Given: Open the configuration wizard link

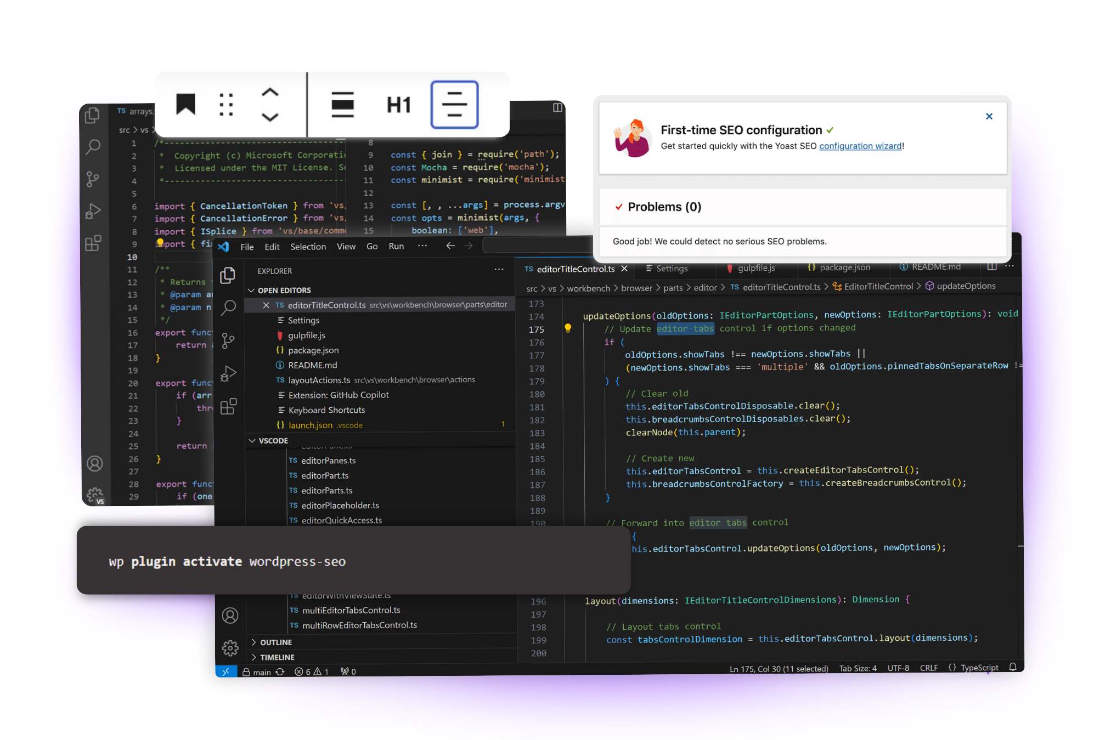Looking at the screenshot, I should [860, 146].
